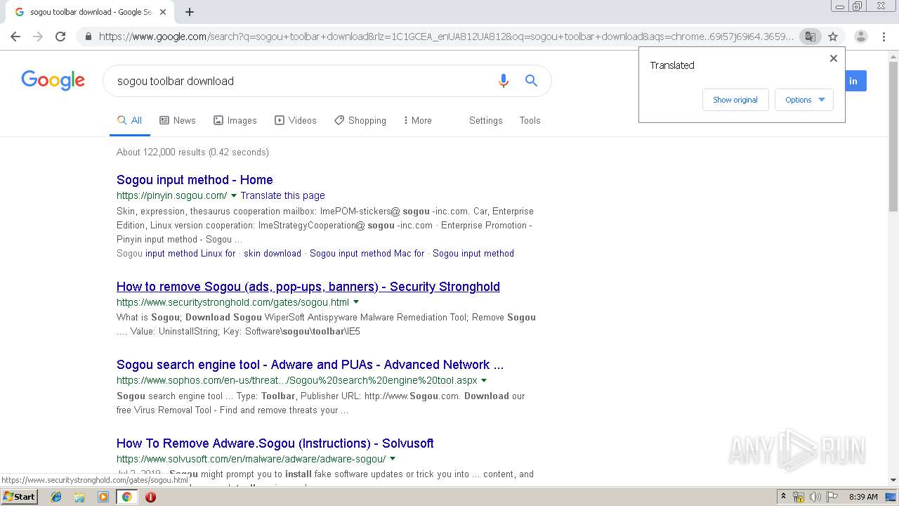Click Show original in translate popup
This screenshot has width=899, height=506.
click(735, 100)
